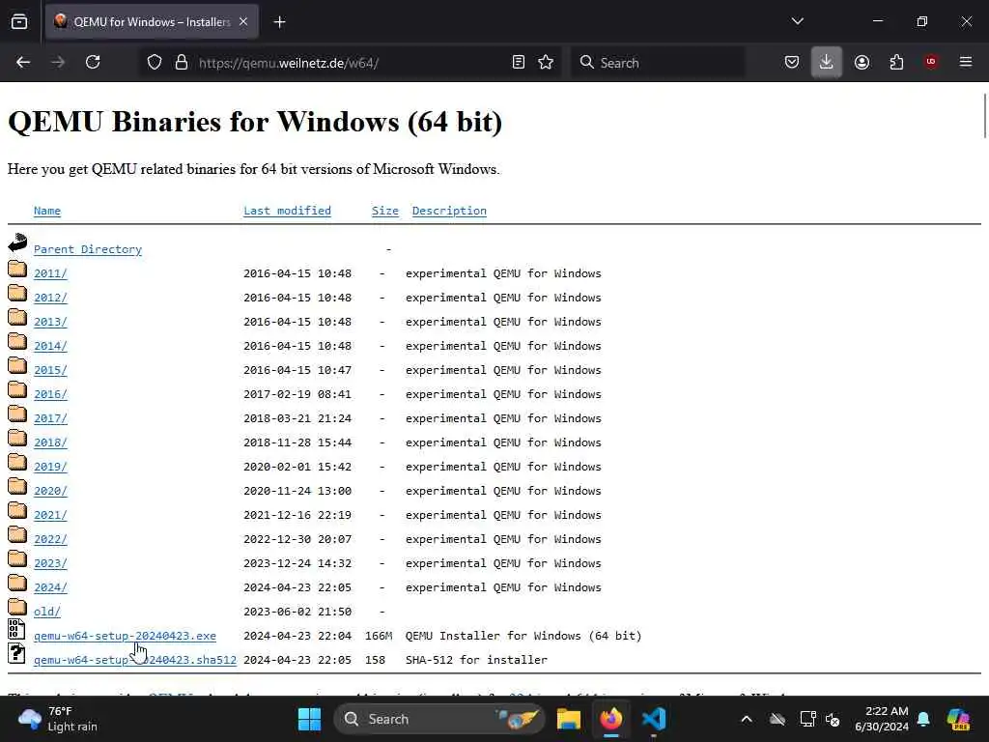List all tabs dropdown arrow
989x742 pixels.
click(798, 21)
